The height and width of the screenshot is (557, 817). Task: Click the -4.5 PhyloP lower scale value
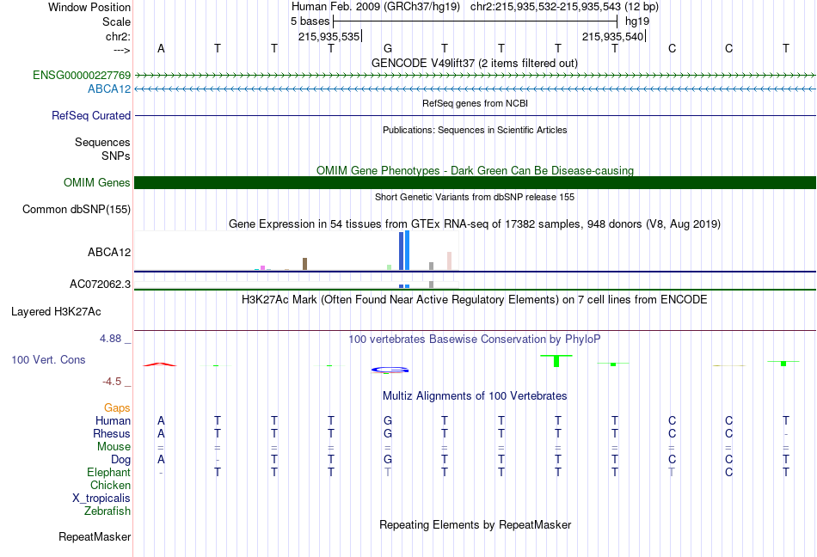pyautogui.click(x=112, y=382)
